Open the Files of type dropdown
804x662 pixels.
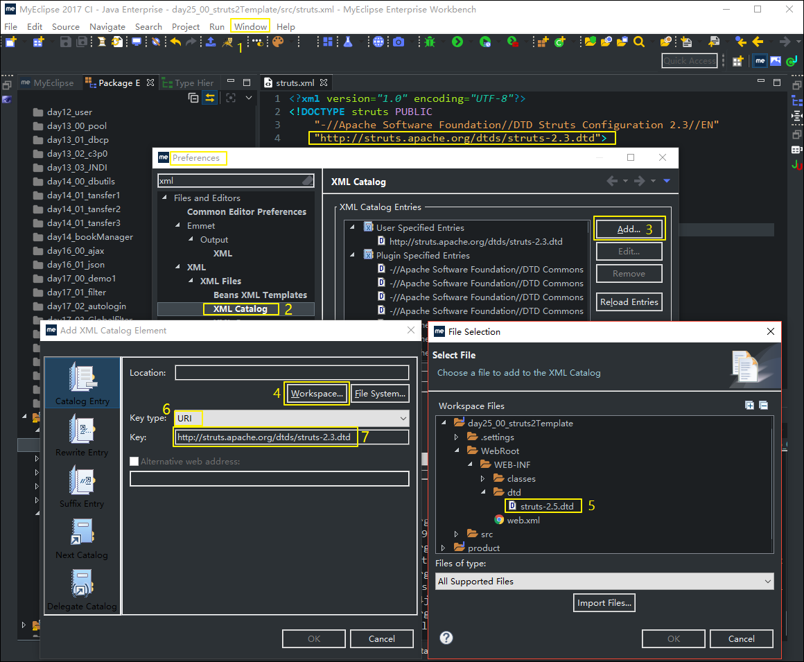coord(767,582)
